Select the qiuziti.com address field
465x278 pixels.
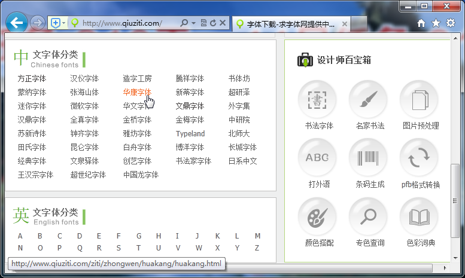point(122,23)
